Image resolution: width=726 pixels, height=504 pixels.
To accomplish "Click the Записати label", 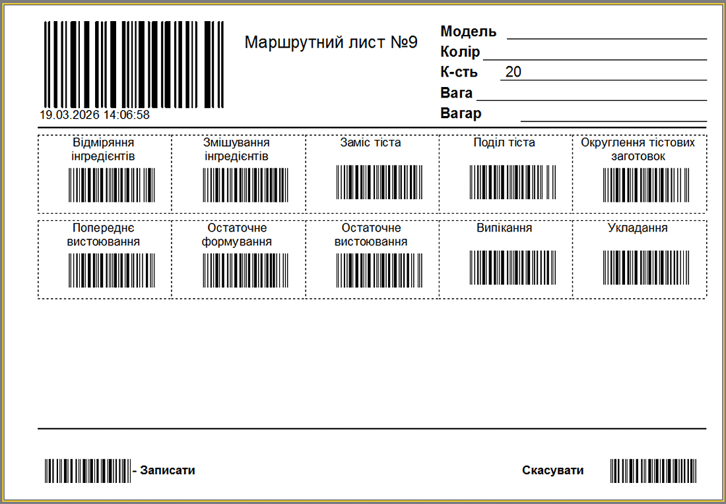I will pos(167,470).
